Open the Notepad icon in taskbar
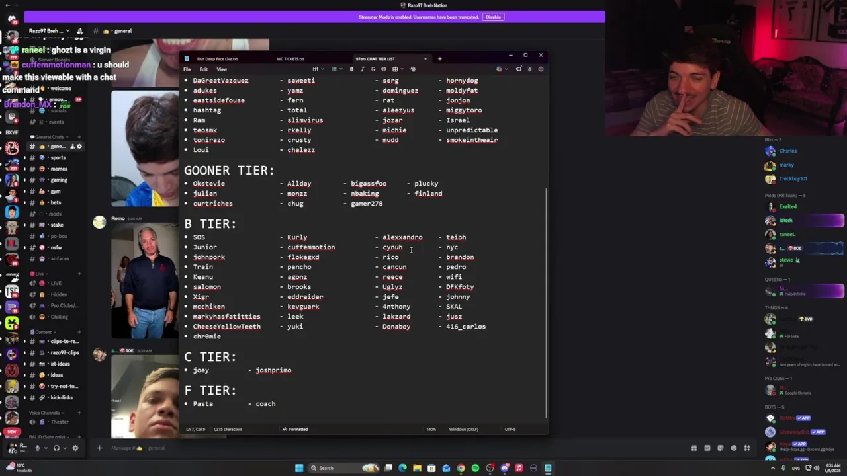This screenshot has height=476, width=847. coord(548,468)
